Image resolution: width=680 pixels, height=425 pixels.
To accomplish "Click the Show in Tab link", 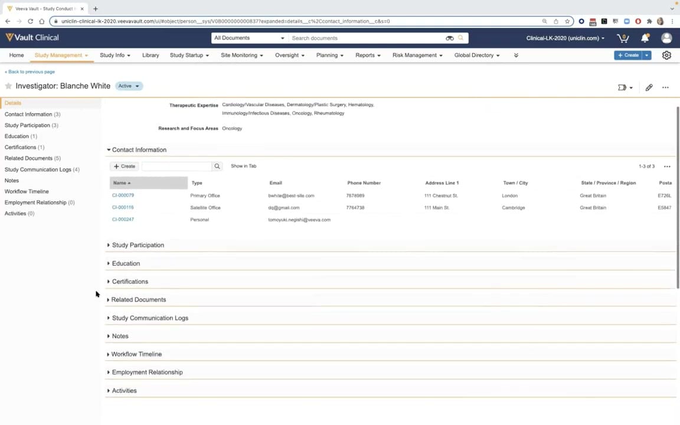I will [243, 166].
